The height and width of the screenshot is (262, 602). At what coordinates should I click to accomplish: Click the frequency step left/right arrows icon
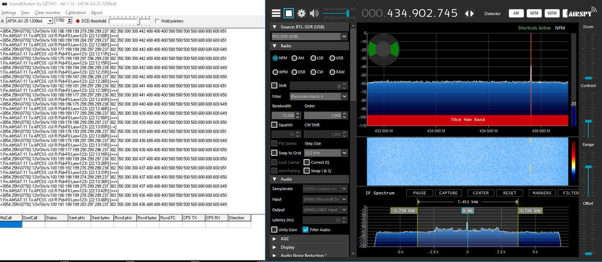coord(470,13)
